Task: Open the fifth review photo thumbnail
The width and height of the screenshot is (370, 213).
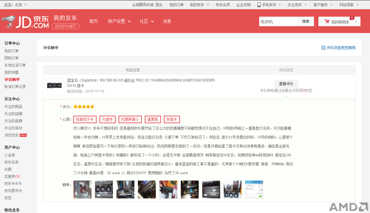Action: (168, 189)
